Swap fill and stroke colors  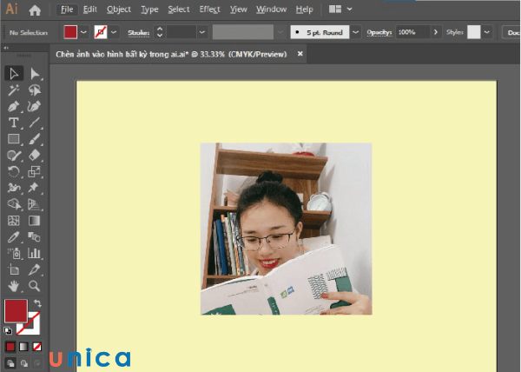[36, 303]
